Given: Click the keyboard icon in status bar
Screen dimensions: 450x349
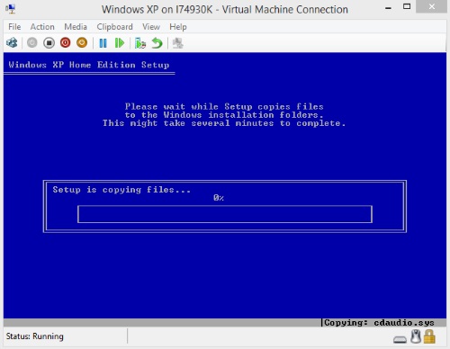Looking at the screenshot, I should (x=400, y=339).
